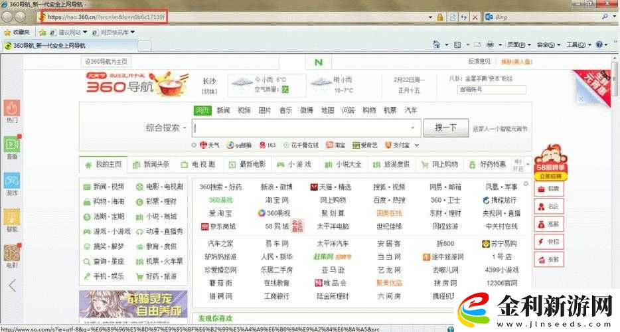The height and width of the screenshot is (332, 620).
Task: Select the 360导航 browser tab
Action: point(70,46)
